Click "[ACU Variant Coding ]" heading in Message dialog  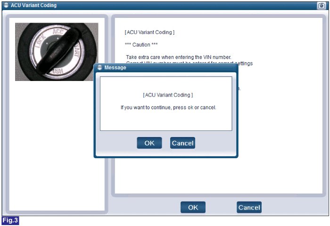tap(168, 95)
